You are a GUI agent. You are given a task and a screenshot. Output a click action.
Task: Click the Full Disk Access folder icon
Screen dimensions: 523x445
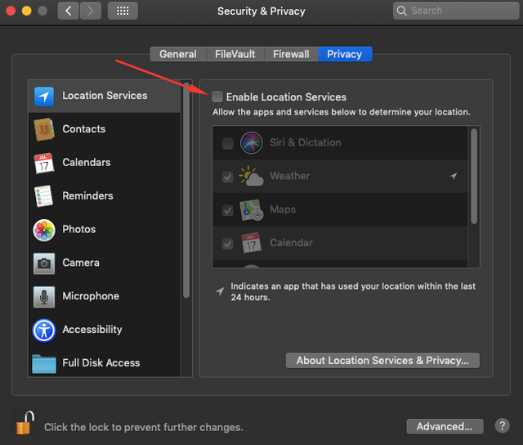44,364
